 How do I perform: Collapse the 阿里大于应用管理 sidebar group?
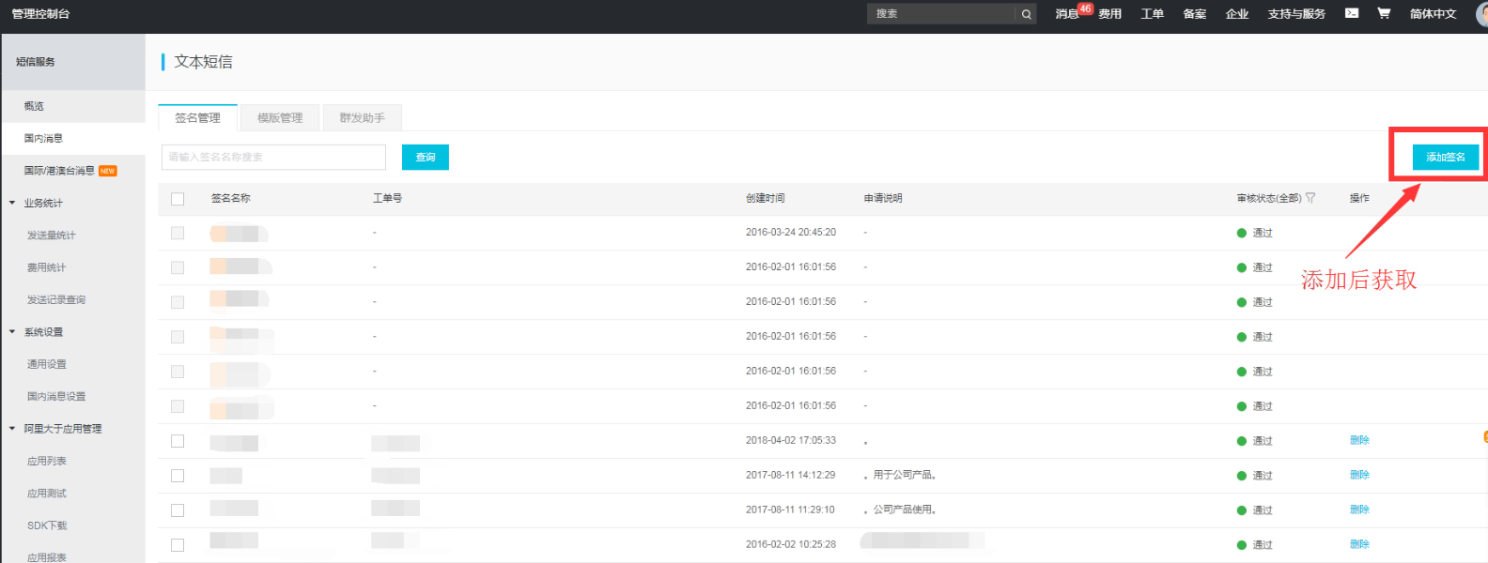[x=12, y=429]
